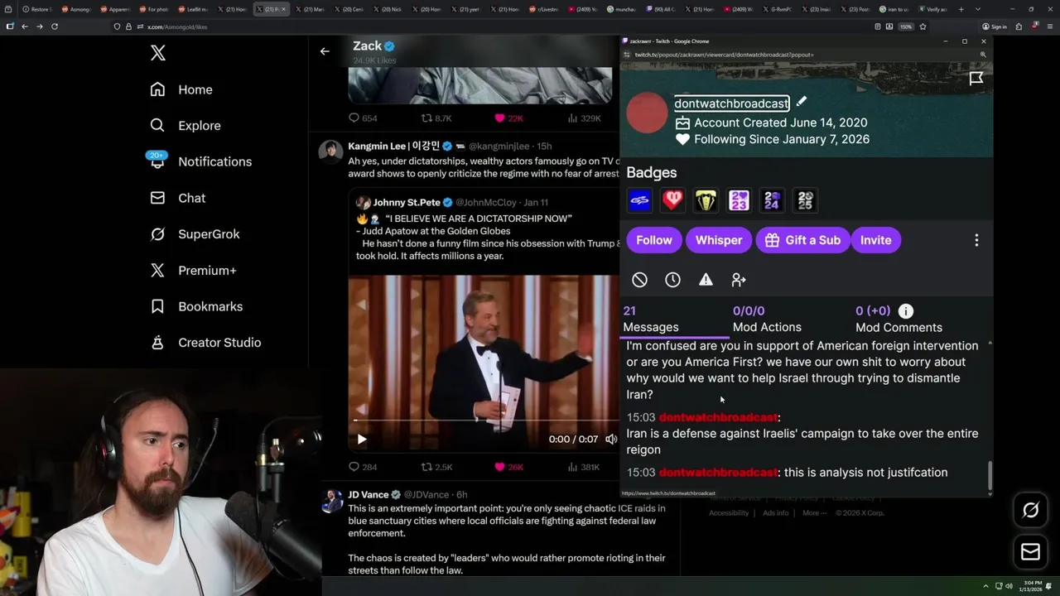
Task: Click Kangmin Lee author name
Action: 393,146
